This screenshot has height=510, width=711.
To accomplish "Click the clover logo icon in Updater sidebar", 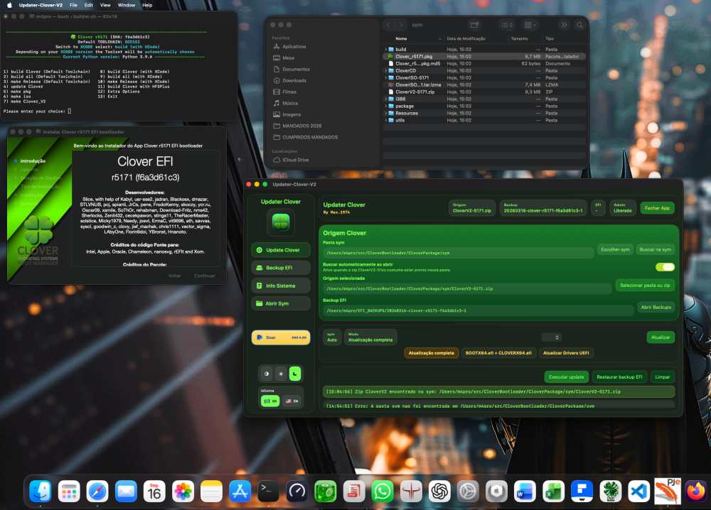I will [281, 222].
